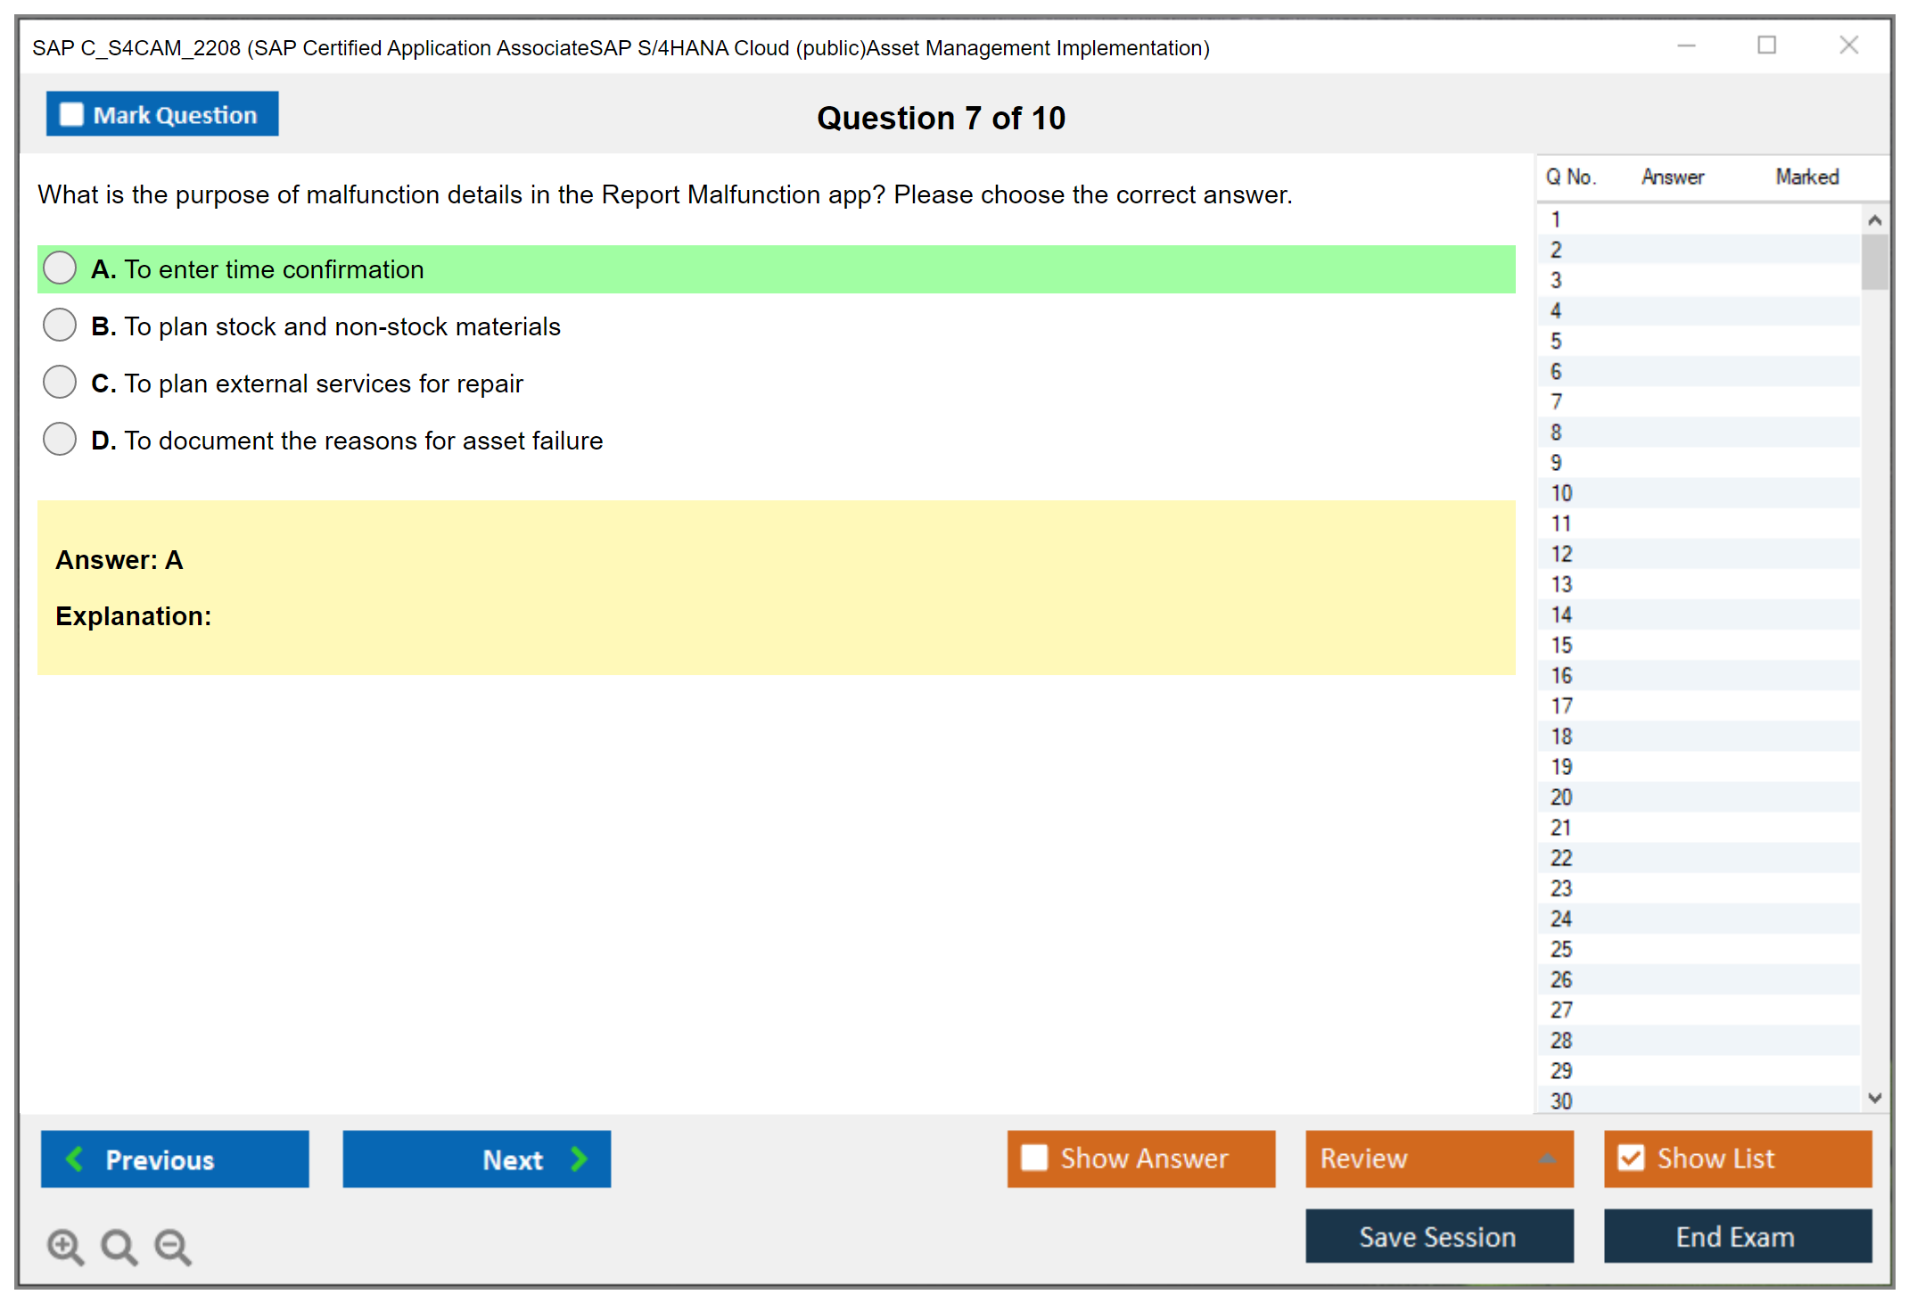Toggle the Mark Question checkbox
Screen dimensions: 1917x1311
click(x=71, y=114)
